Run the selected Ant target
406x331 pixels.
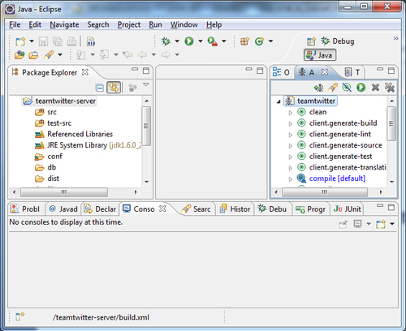point(361,88)
